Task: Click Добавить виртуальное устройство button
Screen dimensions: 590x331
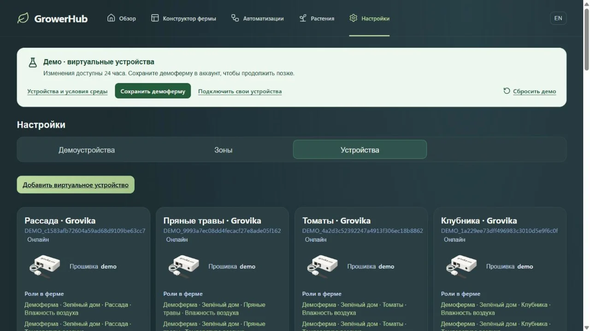Action: [x=76, y=184]
